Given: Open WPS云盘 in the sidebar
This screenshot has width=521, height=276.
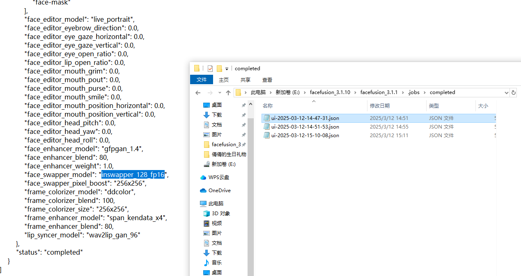Looking at the screenshot, I should 218,177.
